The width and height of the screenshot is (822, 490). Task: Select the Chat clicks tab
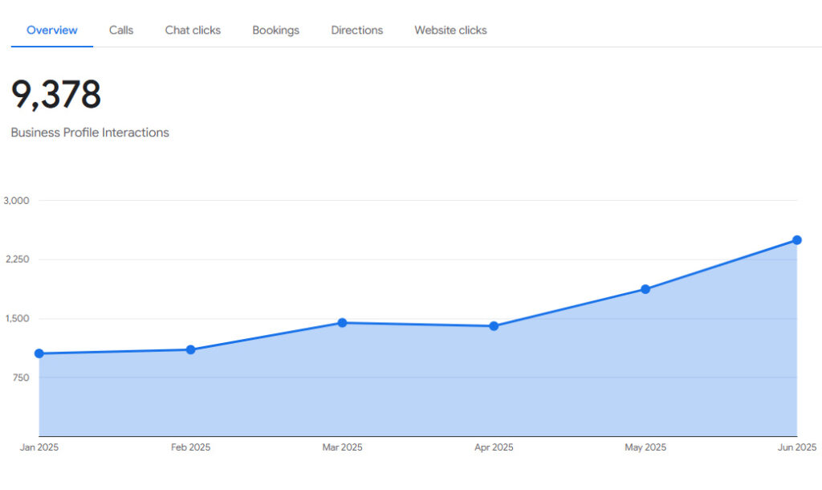click(193, 31)
